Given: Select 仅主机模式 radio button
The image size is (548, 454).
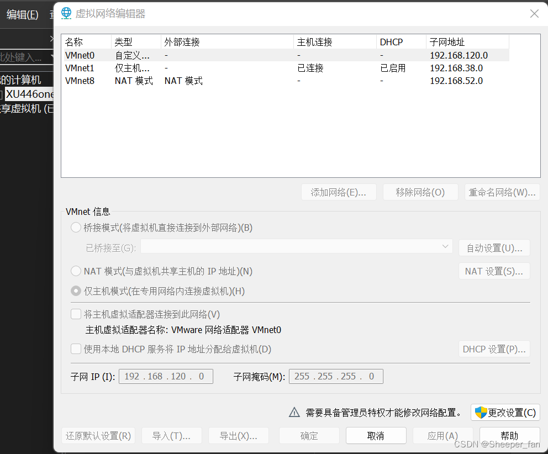Looking at the screenshot, I should coord(76,291).
